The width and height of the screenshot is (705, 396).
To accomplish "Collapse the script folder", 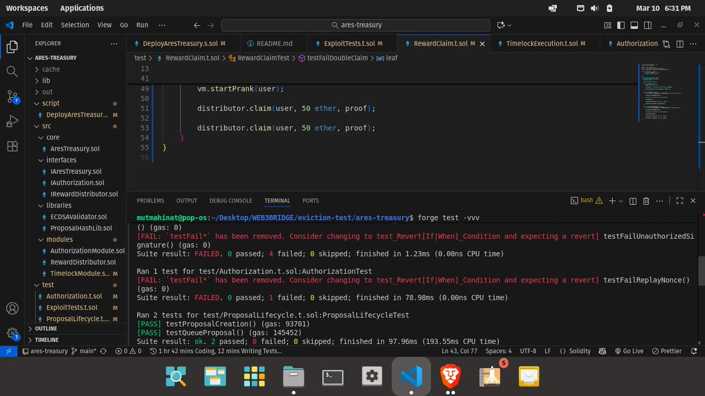I will [x=76, y=103].
